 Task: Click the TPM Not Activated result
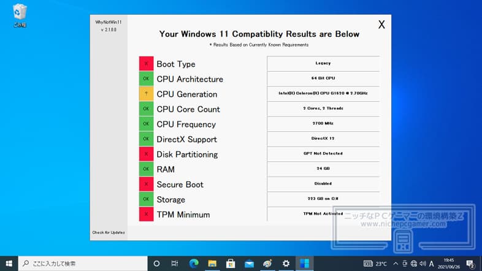coord(323,214)
